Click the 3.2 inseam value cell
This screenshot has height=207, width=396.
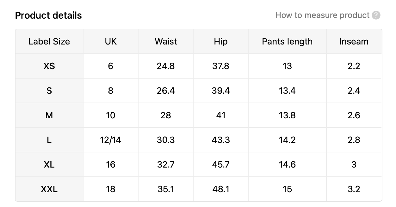(354, 189)
